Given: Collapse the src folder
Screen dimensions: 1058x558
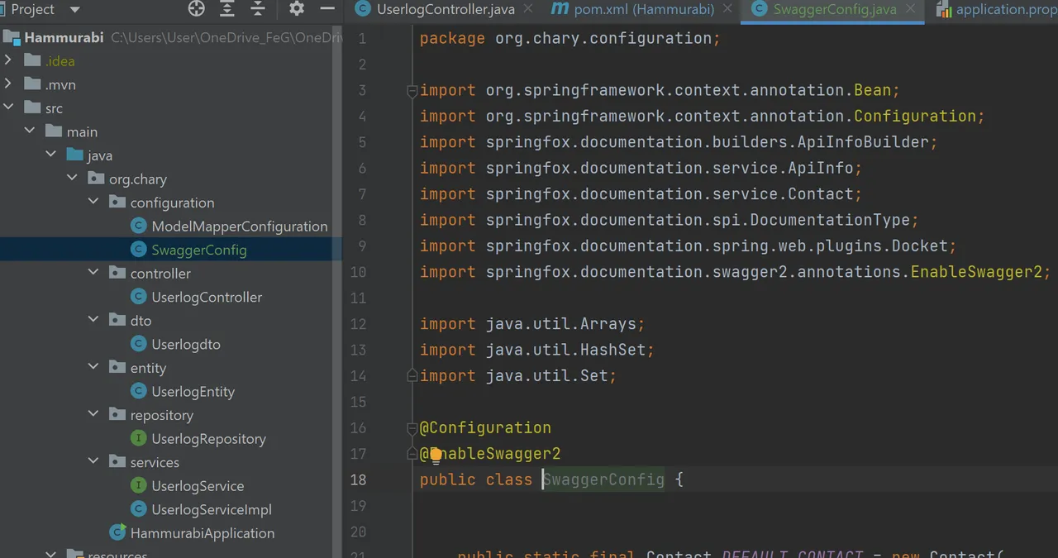Looking at the screenshot, I should tap(8, 107).
